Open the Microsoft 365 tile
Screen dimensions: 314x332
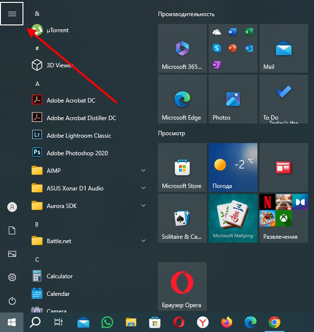(182, 48)
